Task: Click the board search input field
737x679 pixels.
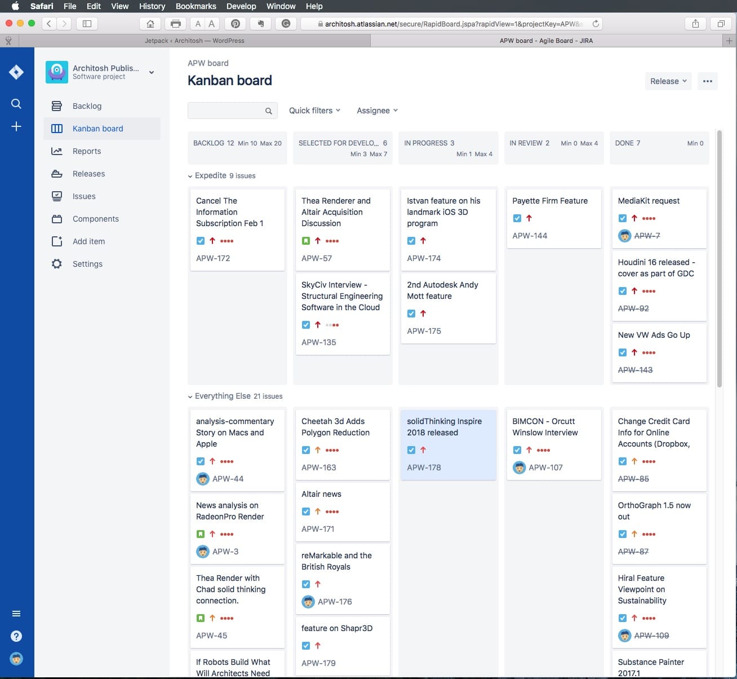Action: [x=227, y=111]
